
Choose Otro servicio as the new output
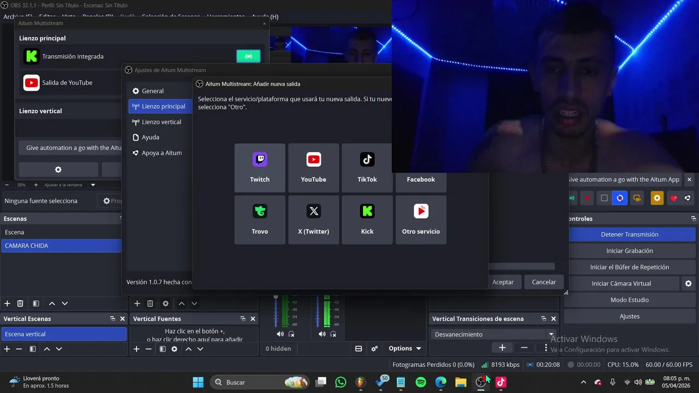tap(420, 219)
